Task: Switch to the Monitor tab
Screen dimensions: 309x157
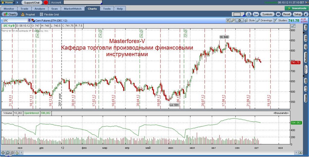Action: pyautogui.click(x=9, y=9)
